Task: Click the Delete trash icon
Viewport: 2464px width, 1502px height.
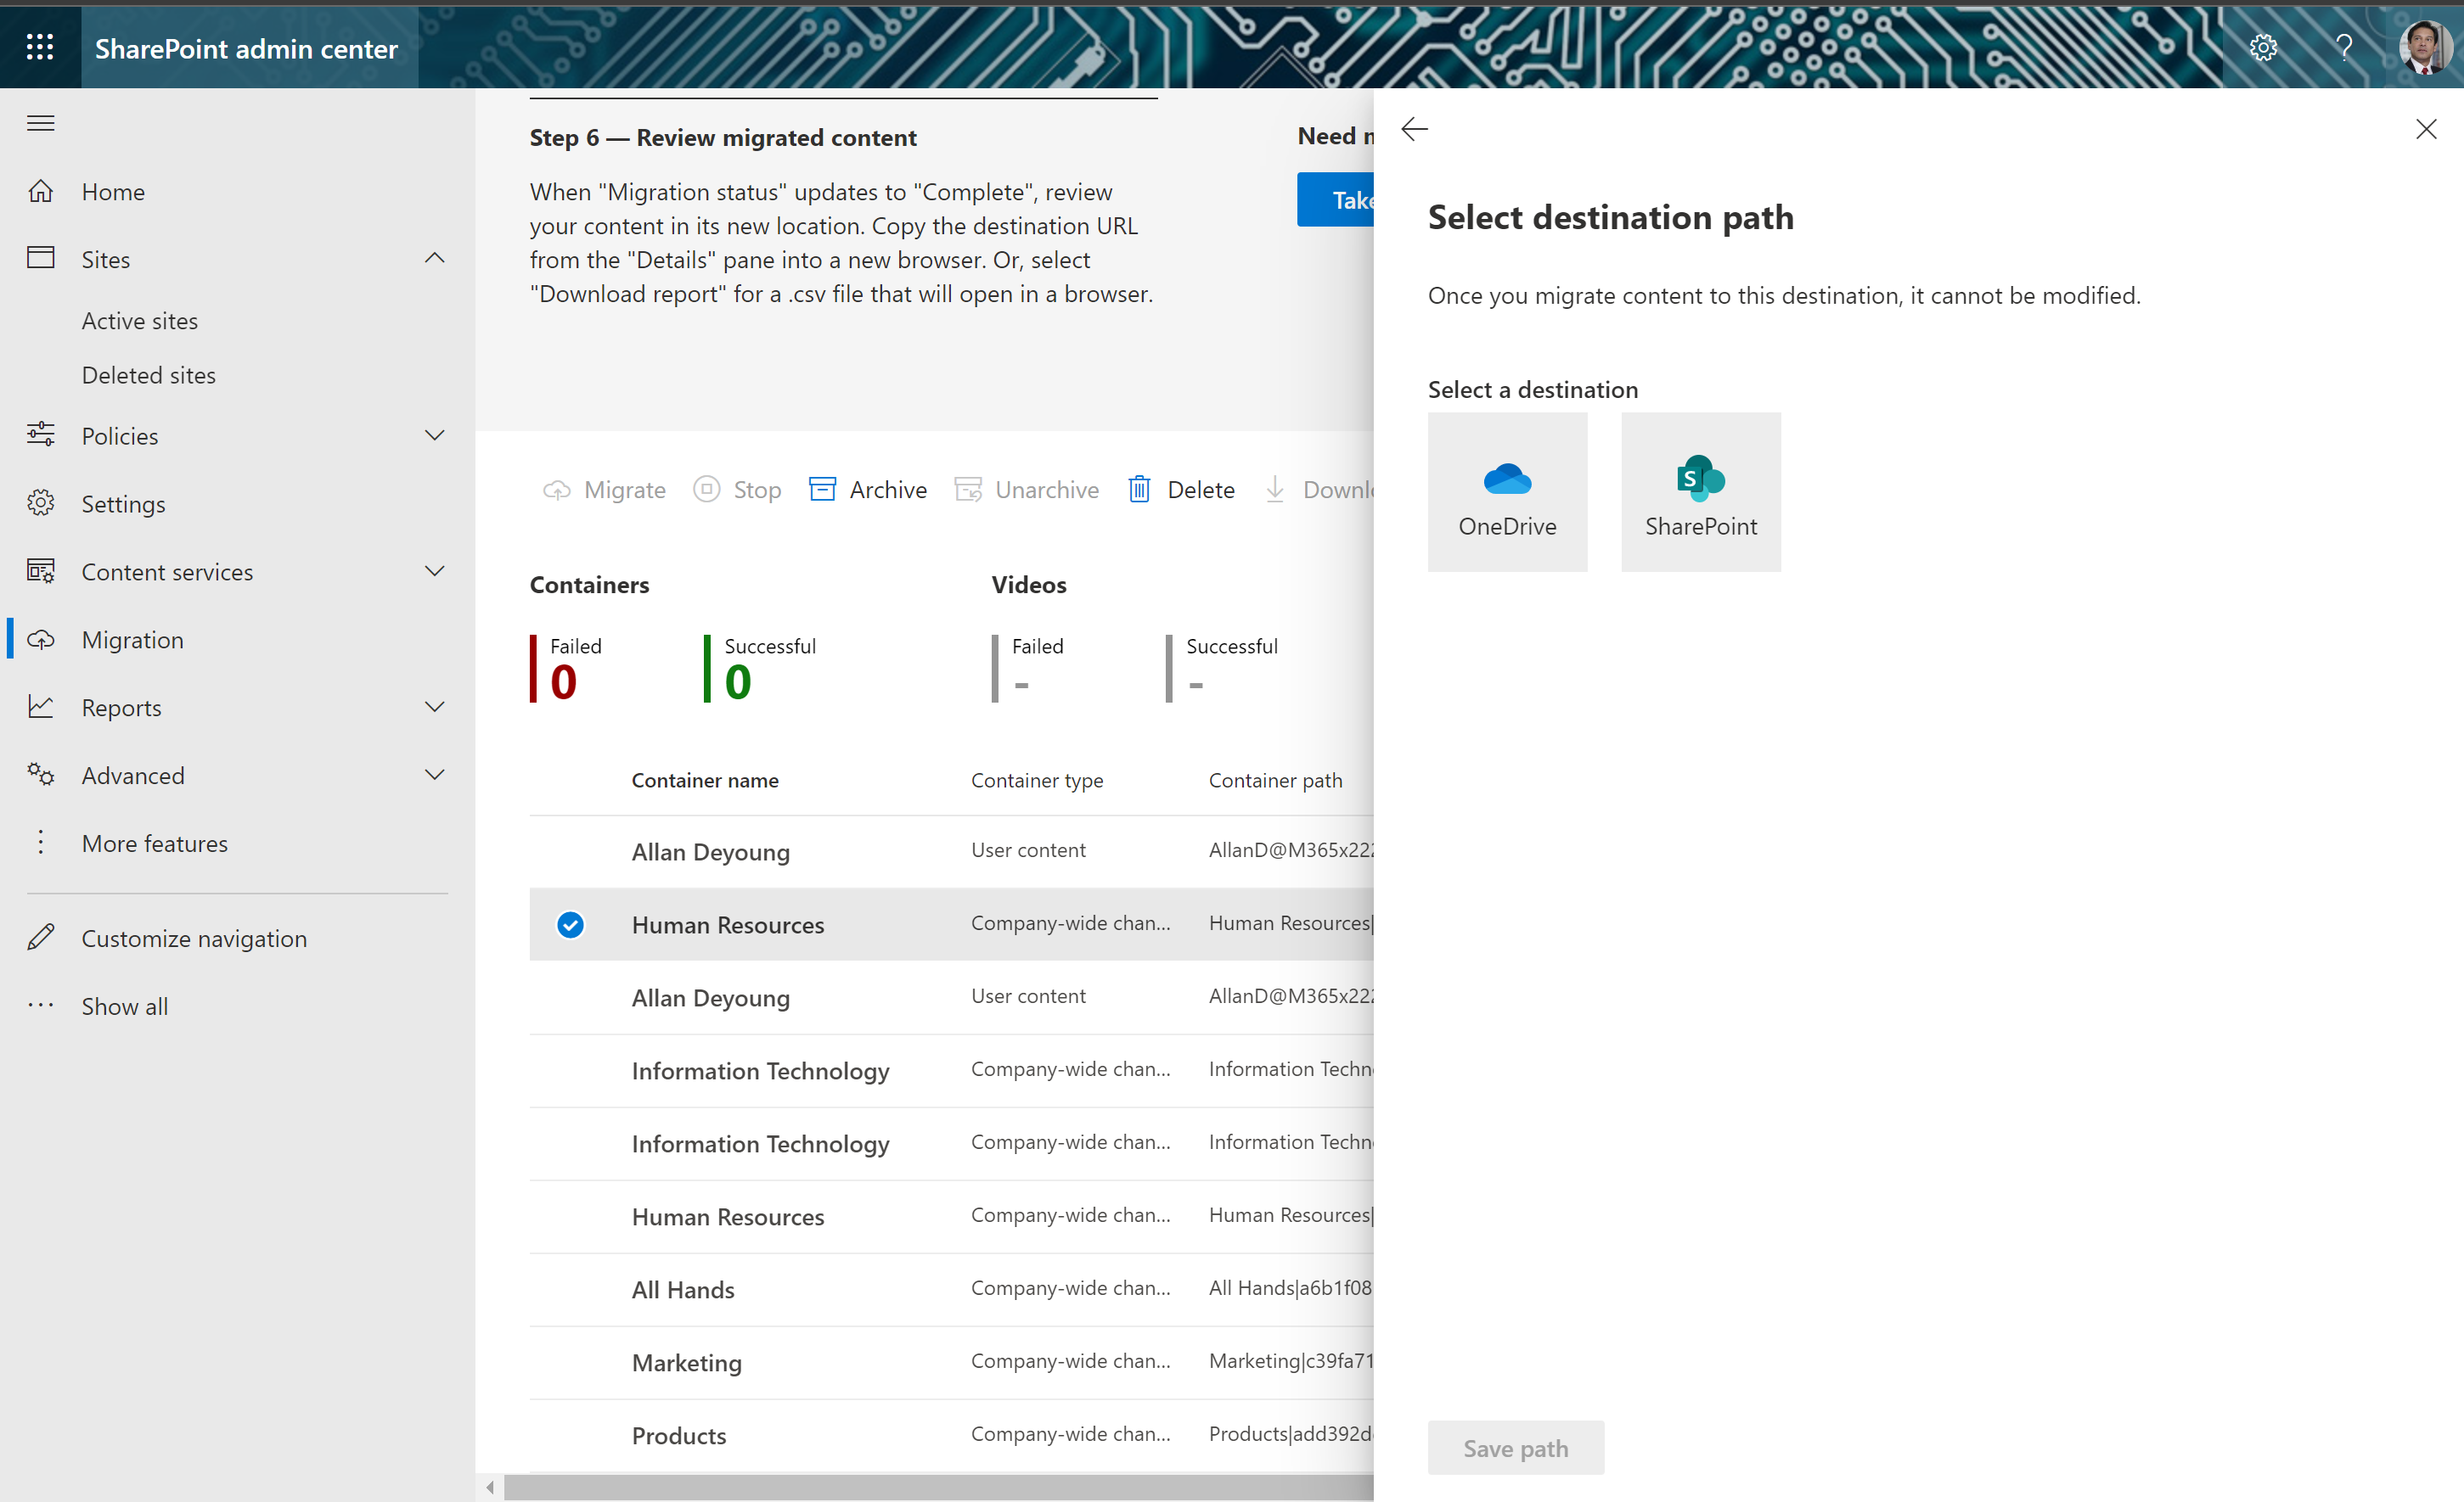Action: (x=1139, y=490)
